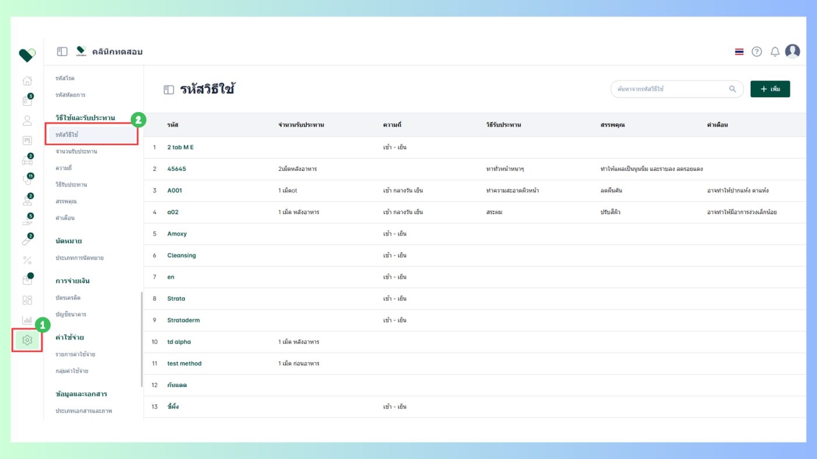
Task: Click the panel icon beside the รหัสวิธีใช้ title
Action: click(x=169, y=90)
